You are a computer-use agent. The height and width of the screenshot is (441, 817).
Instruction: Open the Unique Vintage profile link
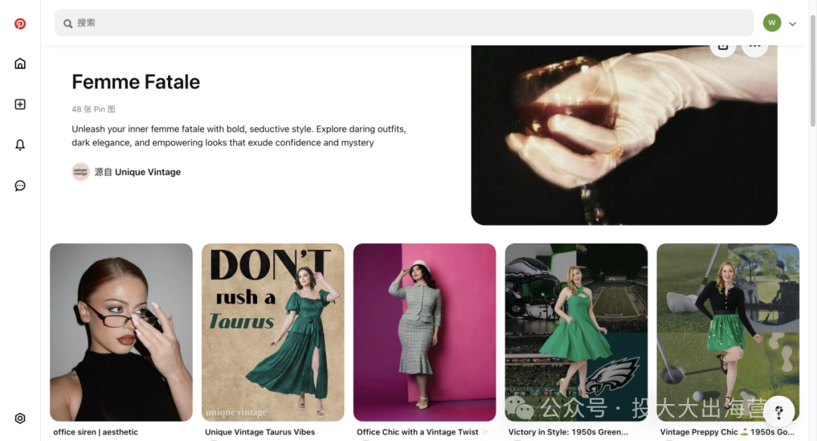(x=148, y=172)
